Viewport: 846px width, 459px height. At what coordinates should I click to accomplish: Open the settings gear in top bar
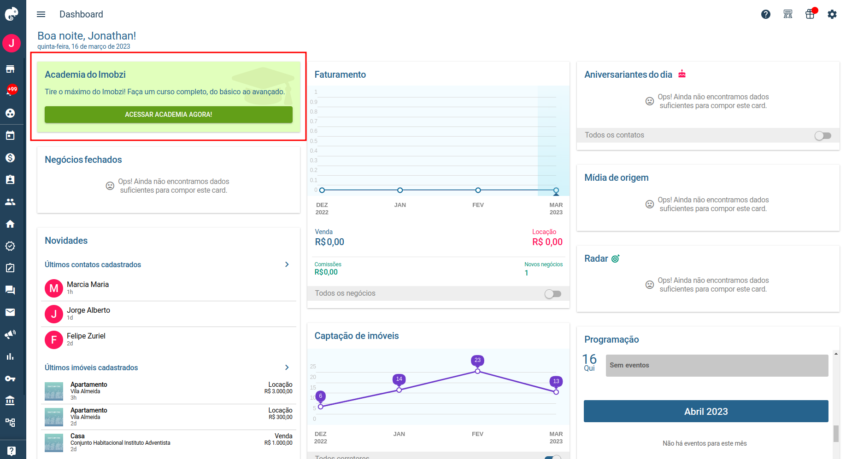(832, 14)
